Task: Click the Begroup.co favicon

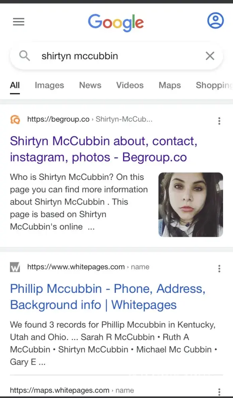Action: click(x=15, y=119)
